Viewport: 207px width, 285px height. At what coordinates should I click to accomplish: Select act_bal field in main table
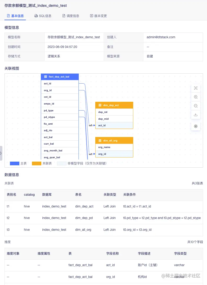[x=60, y=137]
